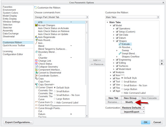The width and height of the screenshot is (166, 127).
Task: Click the commands list scroll down arrow
Action: pos(87,116)
